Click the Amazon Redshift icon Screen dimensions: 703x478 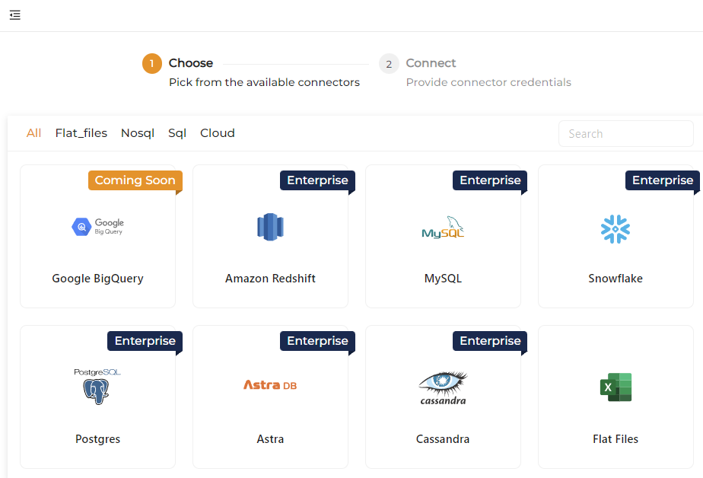click(270, 226)
